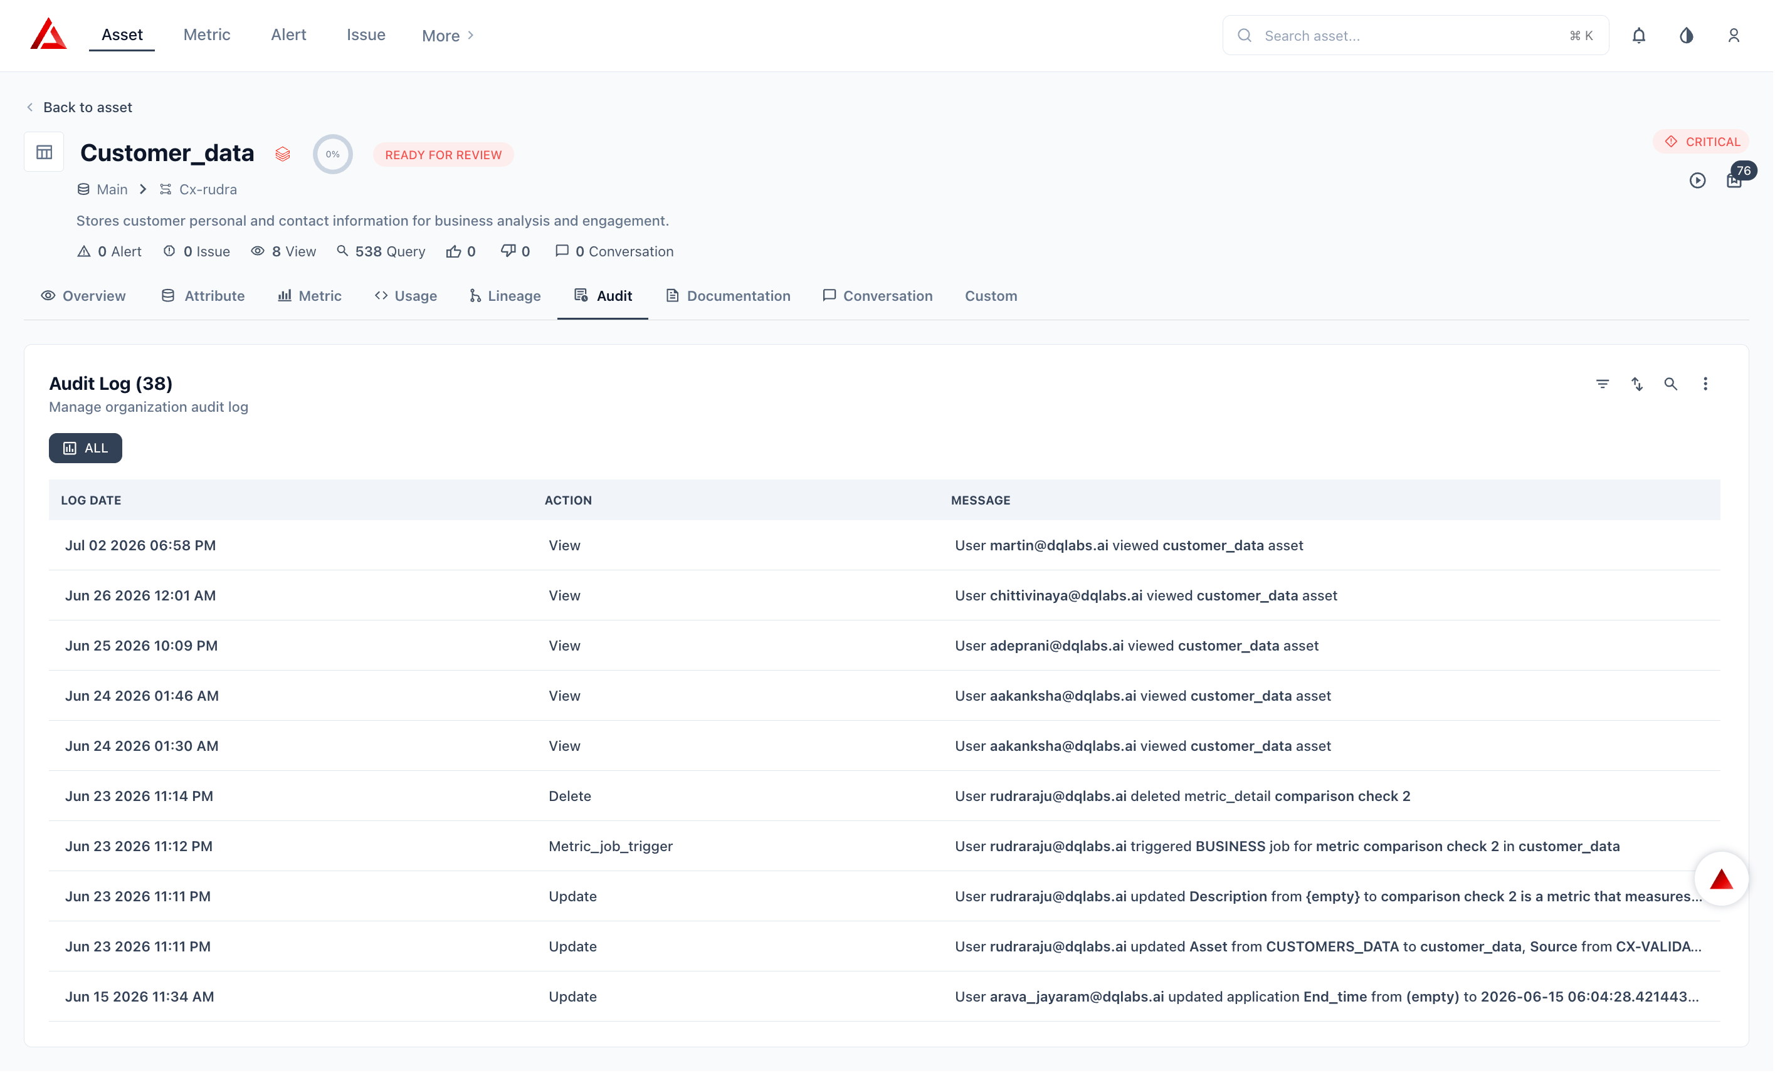Toggle the theme contrast icon
Image resolution: width=1775 pixels, height=1073 pixels.
pyautogui.click(x=1688, y=35)
